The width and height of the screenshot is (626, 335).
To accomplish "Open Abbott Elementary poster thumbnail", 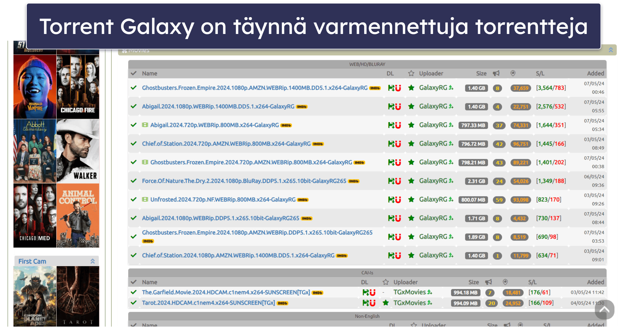I will pos(35,151).
